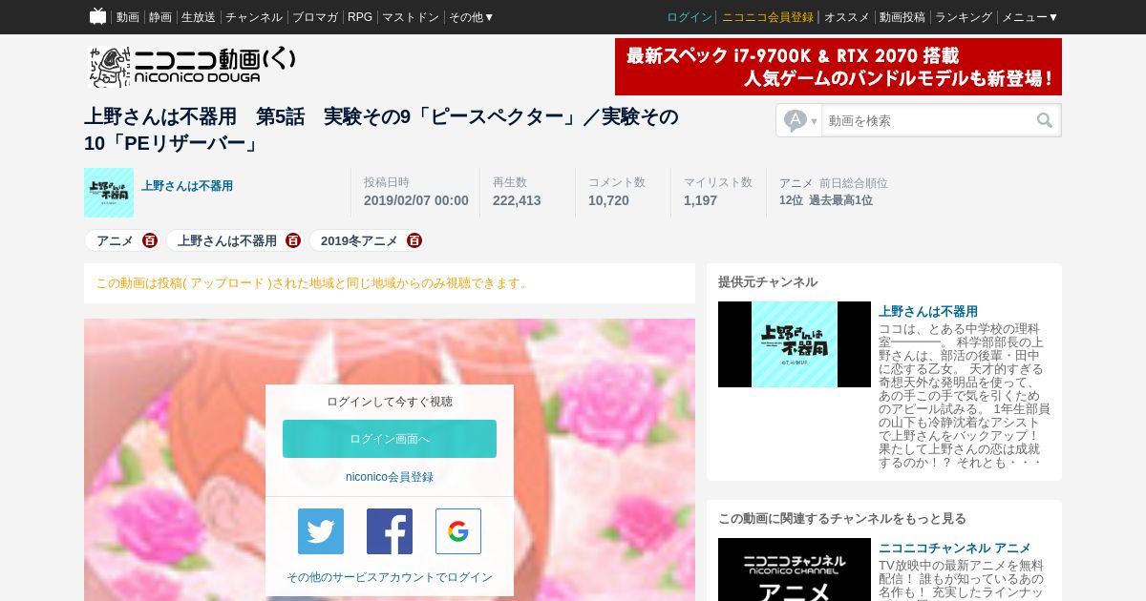Sign in with the Facebook icon
The width and height of the screenshot is (1146, 601).
390,531
